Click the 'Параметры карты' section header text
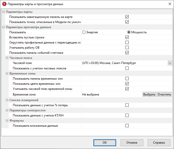This screenshot has width=174, height=149. (x=19, y=12)
